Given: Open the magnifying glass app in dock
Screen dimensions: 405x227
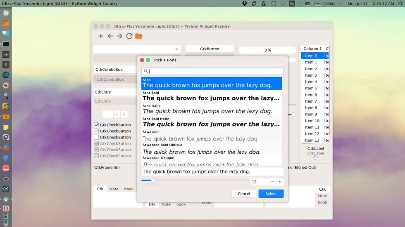Looking at the screenshot, I should point(6,96).
